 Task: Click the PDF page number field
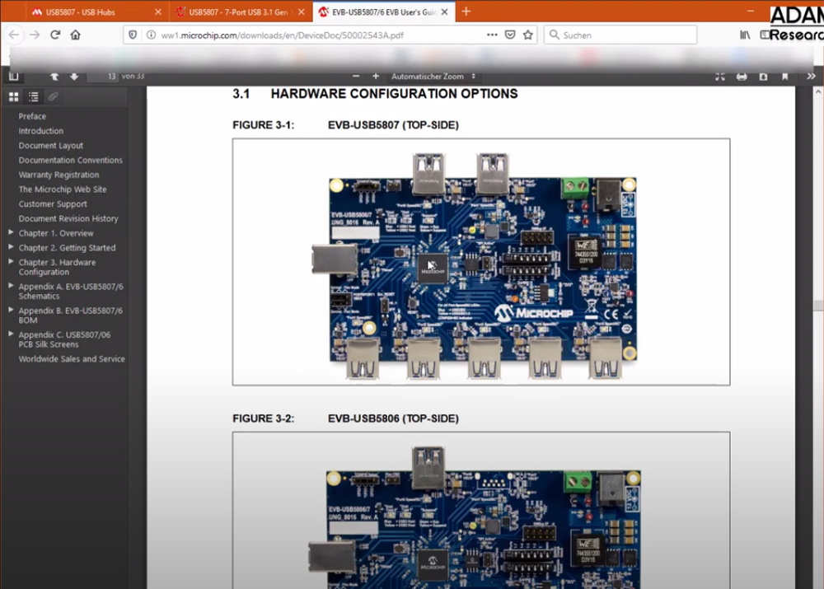click(x=102, y=77)
